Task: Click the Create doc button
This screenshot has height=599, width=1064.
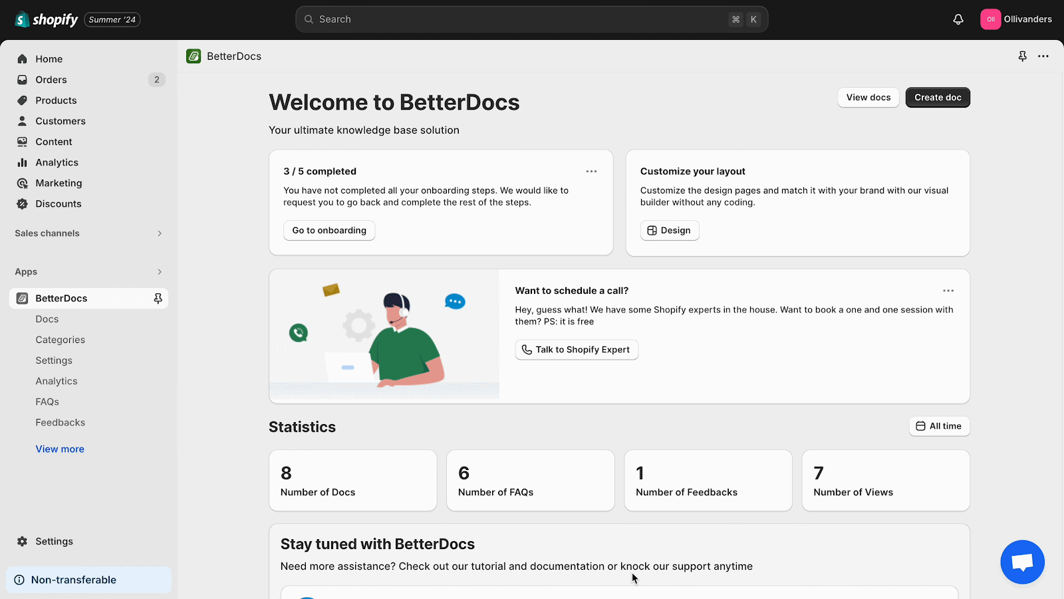Action: click(937, 98)
